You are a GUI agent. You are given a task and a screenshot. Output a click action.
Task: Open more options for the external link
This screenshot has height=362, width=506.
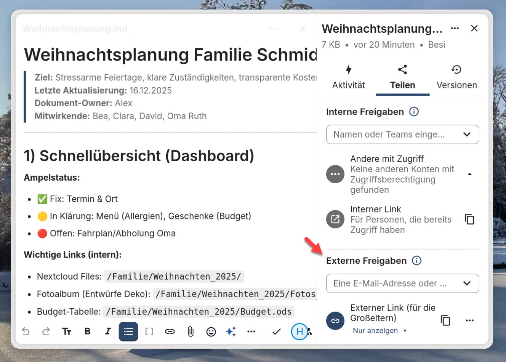coord(470,320)
